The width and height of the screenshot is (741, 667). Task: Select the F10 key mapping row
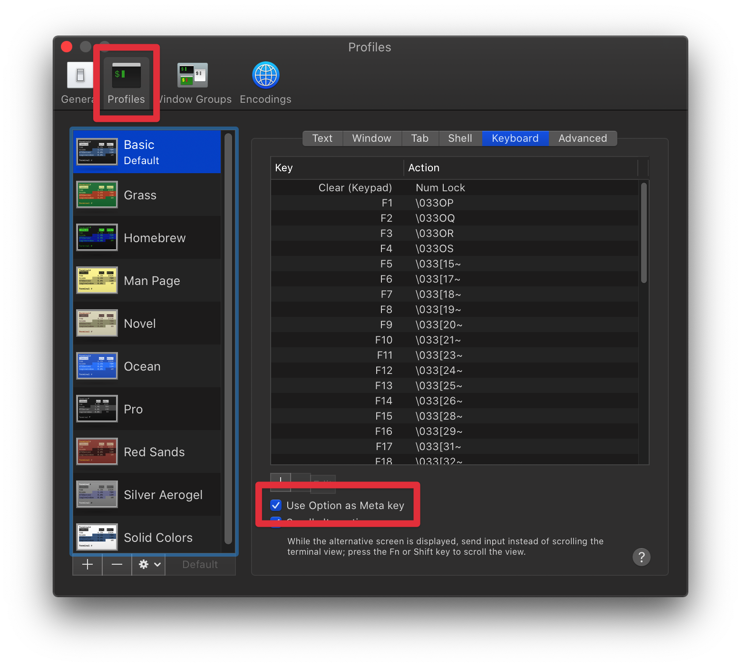pos(455,340)
